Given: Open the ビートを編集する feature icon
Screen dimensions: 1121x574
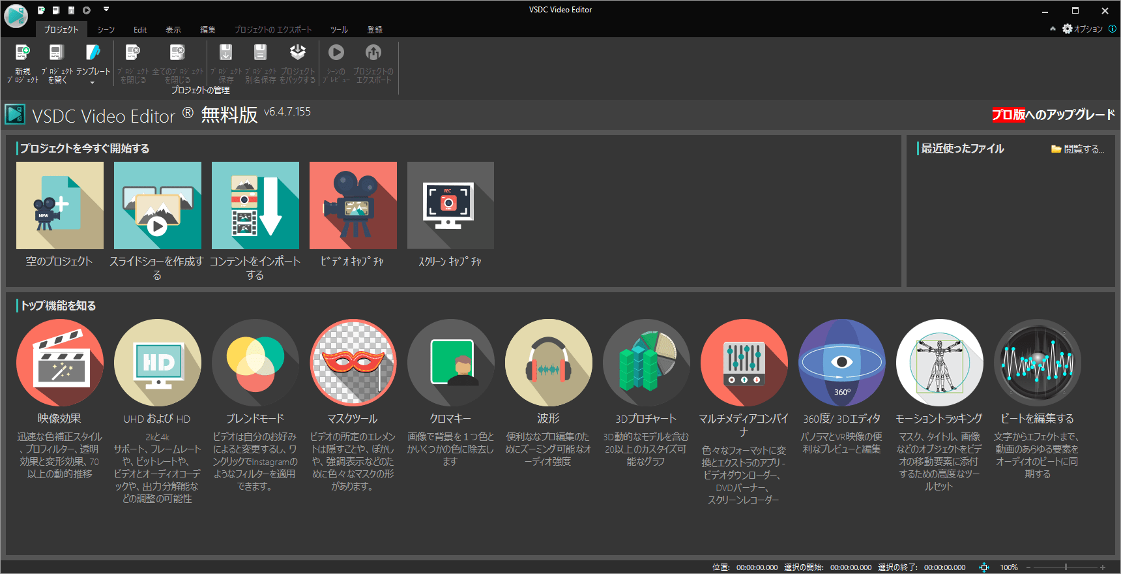Looking at the screenshot, I should point(1038,363).
